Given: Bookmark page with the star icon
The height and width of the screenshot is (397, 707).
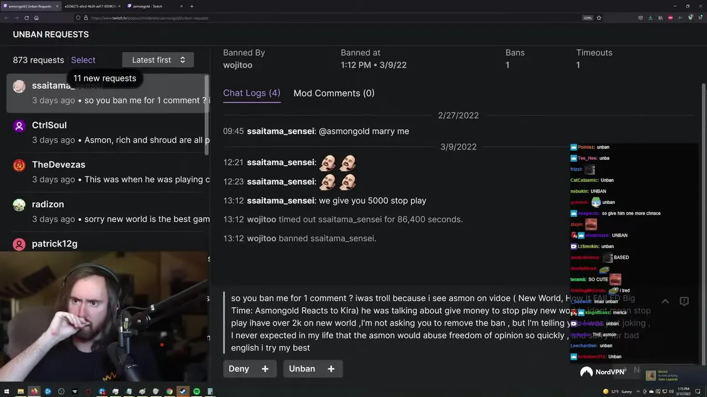Looking at the screenshot, I should tap(599, 18).
